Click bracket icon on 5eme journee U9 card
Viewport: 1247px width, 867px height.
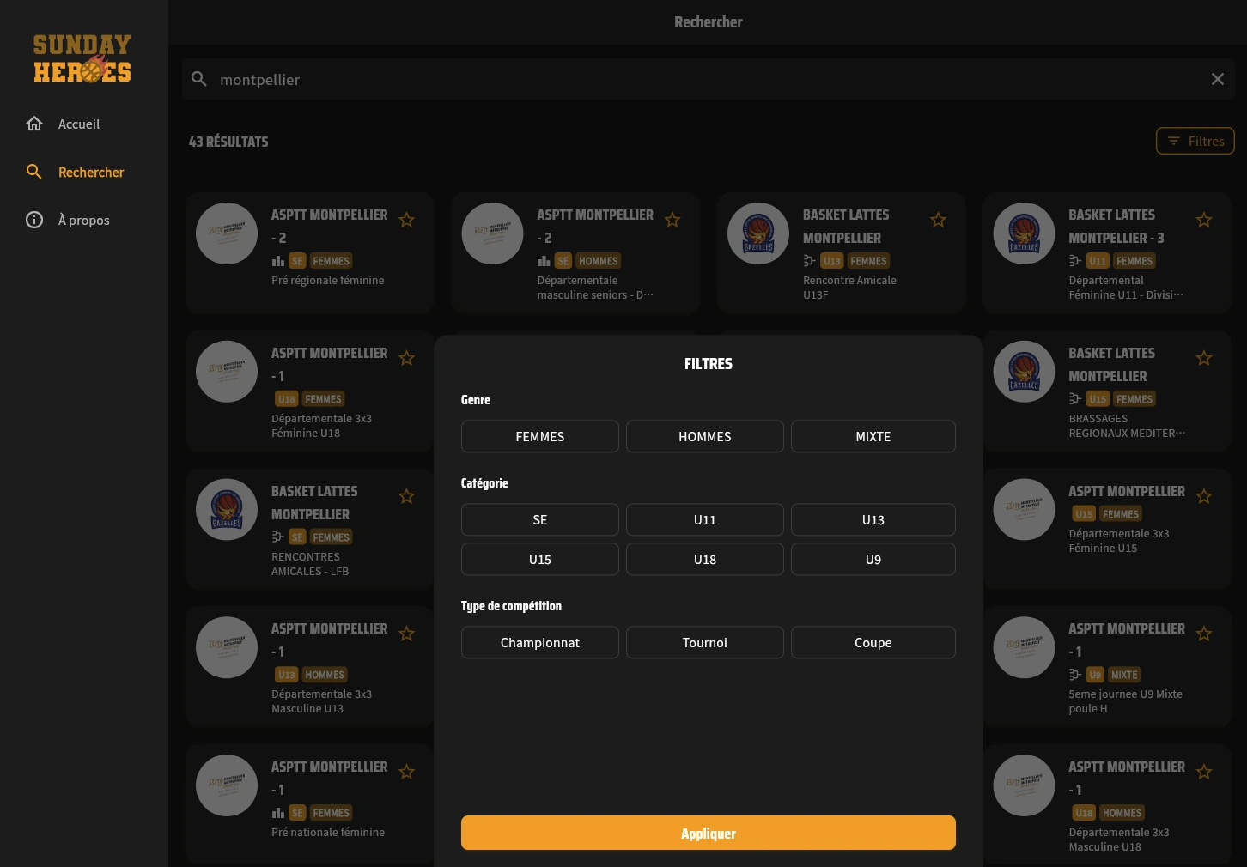[1075, 675]
